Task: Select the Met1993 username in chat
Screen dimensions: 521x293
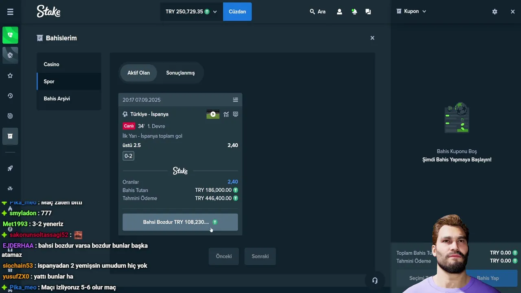Action: (x=15, y=224)
